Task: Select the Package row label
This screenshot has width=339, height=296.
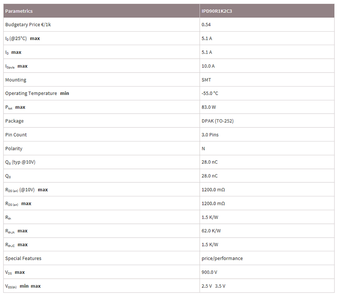Action: pyautogui.click(x=14, y=121)
